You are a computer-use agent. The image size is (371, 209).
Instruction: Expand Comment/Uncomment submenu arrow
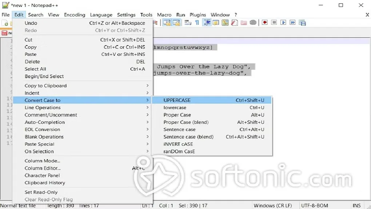pos(147,115)
